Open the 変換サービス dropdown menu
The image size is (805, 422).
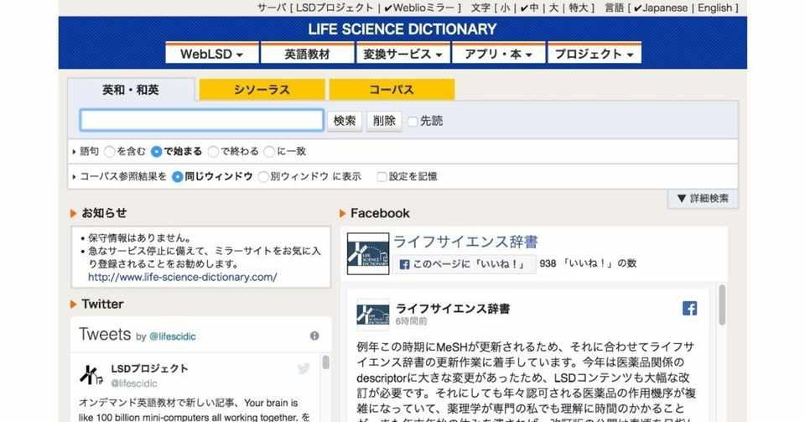pos(403,54)
